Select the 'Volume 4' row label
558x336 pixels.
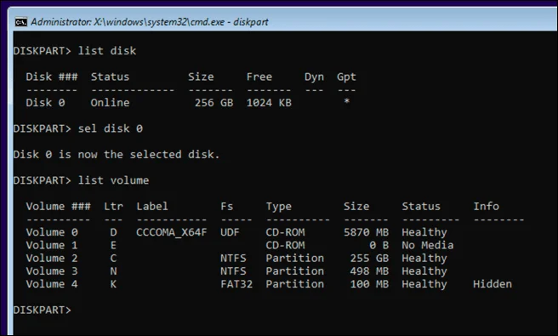coord(52,284)
